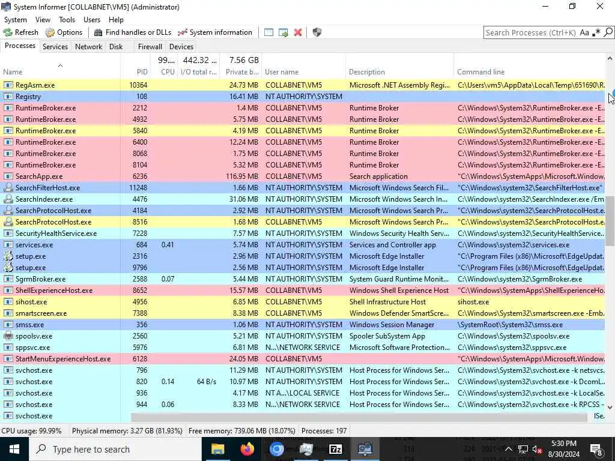Image resolution: width=615 pixels, height=461 pixels.
Task: Click CPU usage status bar entry
Action: pyautogui.click(x=31, y=431)
